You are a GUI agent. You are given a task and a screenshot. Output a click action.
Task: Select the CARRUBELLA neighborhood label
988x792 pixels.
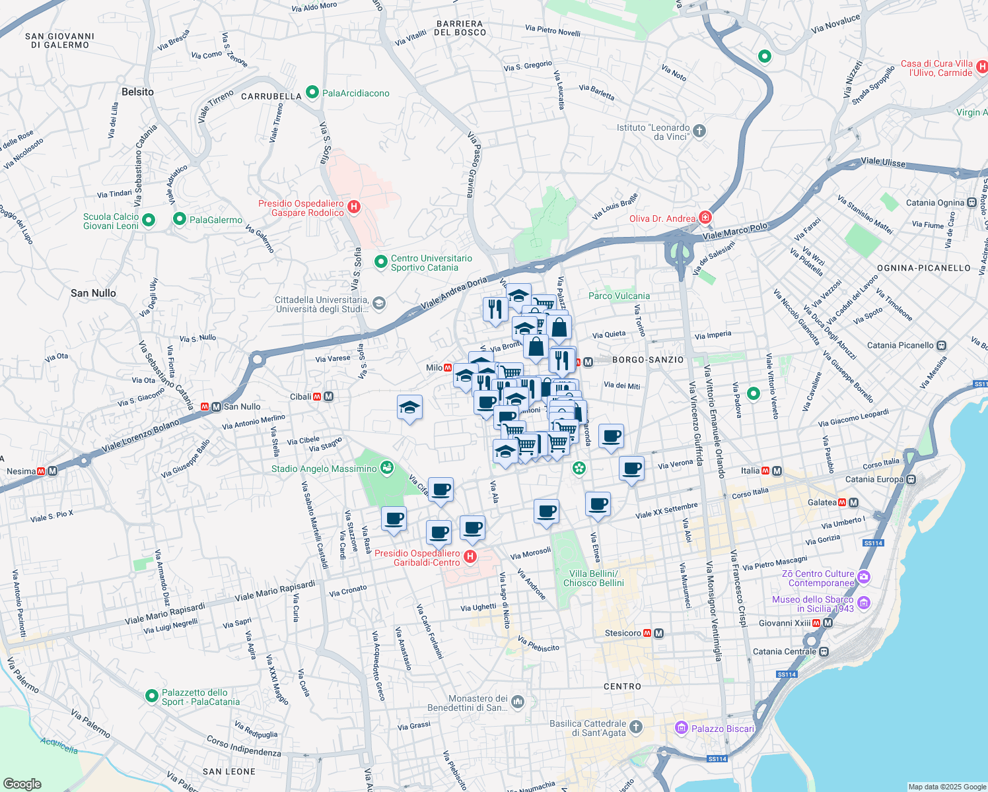click(x=271, y=96)
